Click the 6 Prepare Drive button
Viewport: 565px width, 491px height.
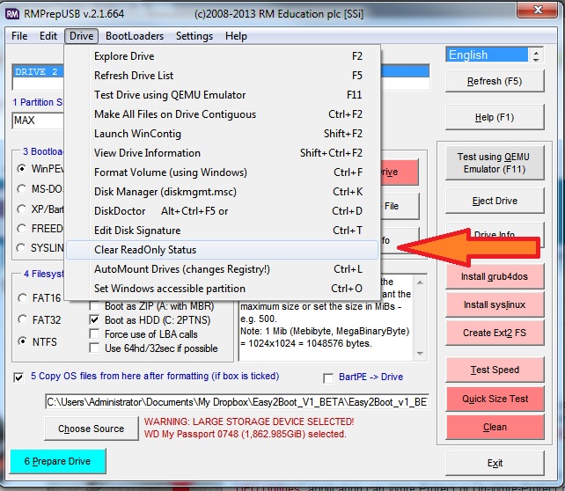[58, 461]
